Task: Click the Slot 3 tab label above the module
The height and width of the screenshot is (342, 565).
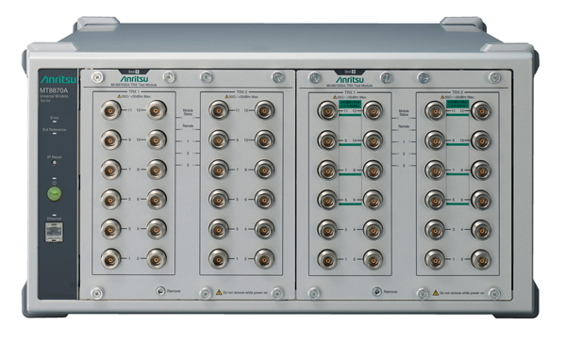Action: click(350, 72)
